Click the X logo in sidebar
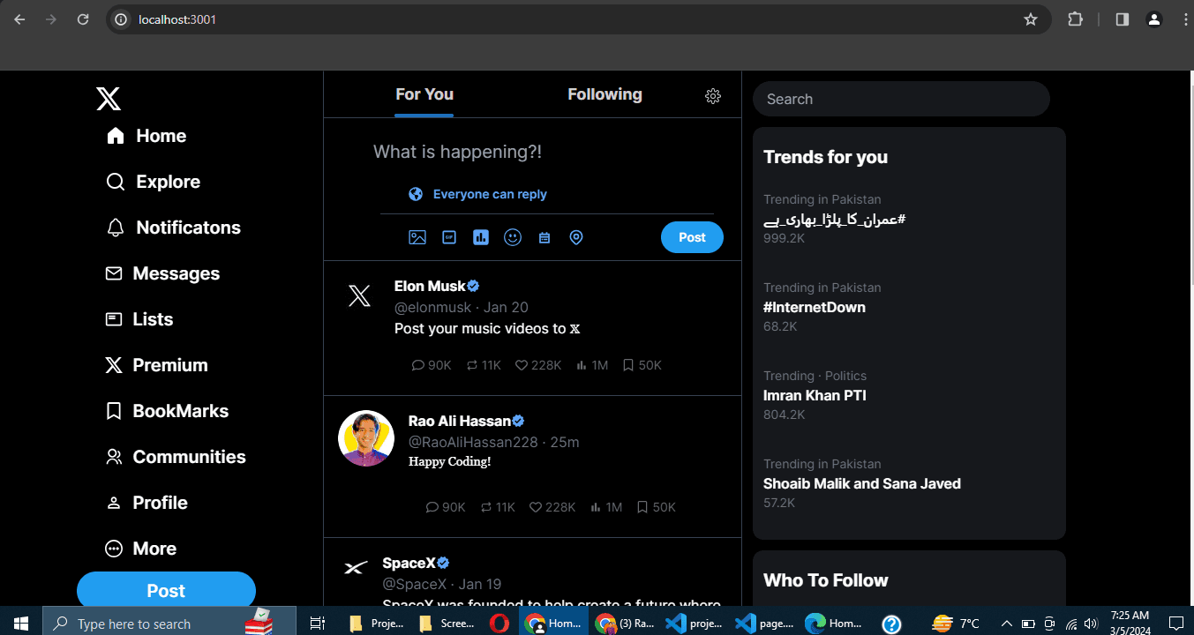The height and width of the screenshot is (635, 1194). pos(109,99)
